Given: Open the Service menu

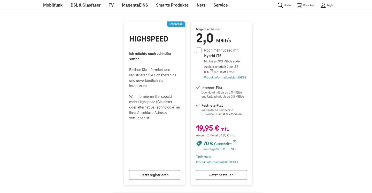Looking at the screenshot, I should tap(220, 5).
